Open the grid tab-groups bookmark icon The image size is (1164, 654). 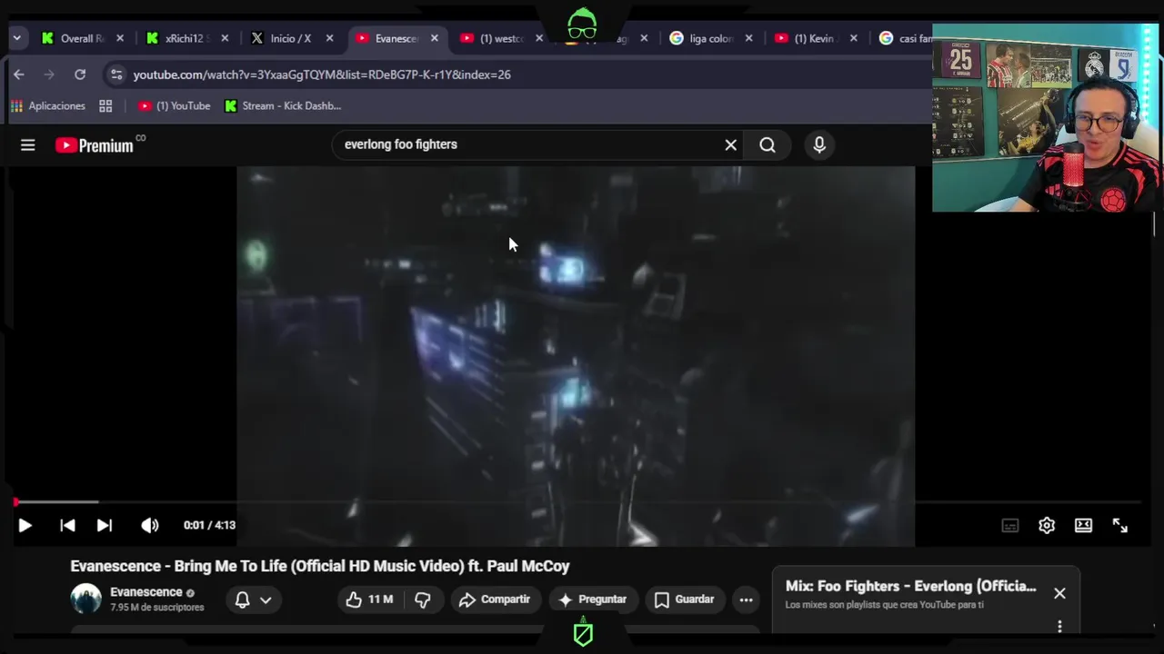(x=105, y=106)
